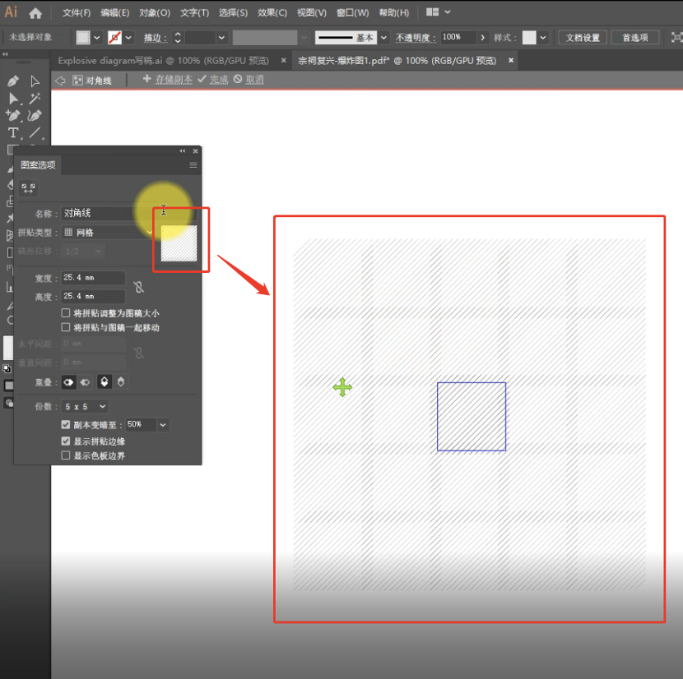Choose the bottom-in-front overlap button
This screenshot has height=679, width=683.
pos(121,381)
